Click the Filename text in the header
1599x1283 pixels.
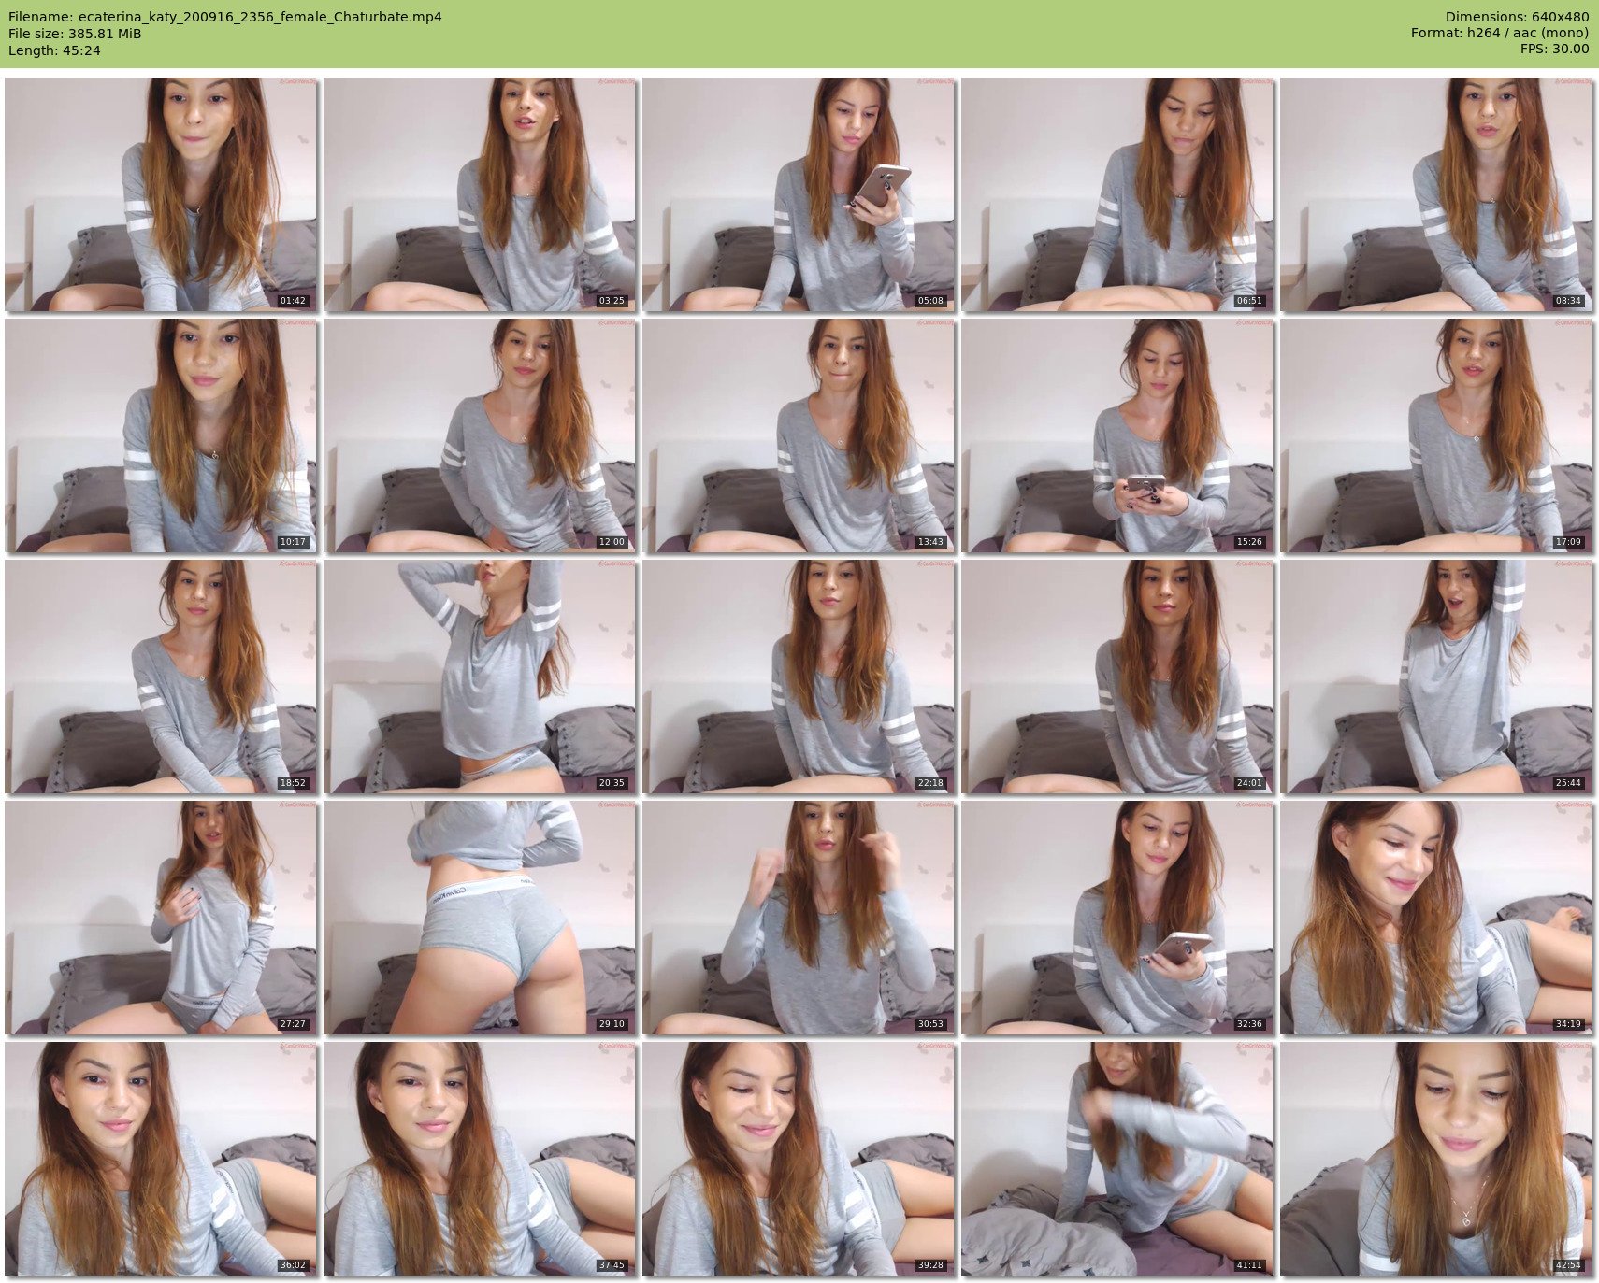point(224,17)
